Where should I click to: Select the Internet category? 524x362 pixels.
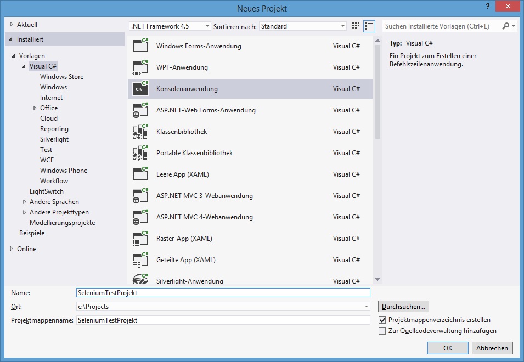coord(51,98)
